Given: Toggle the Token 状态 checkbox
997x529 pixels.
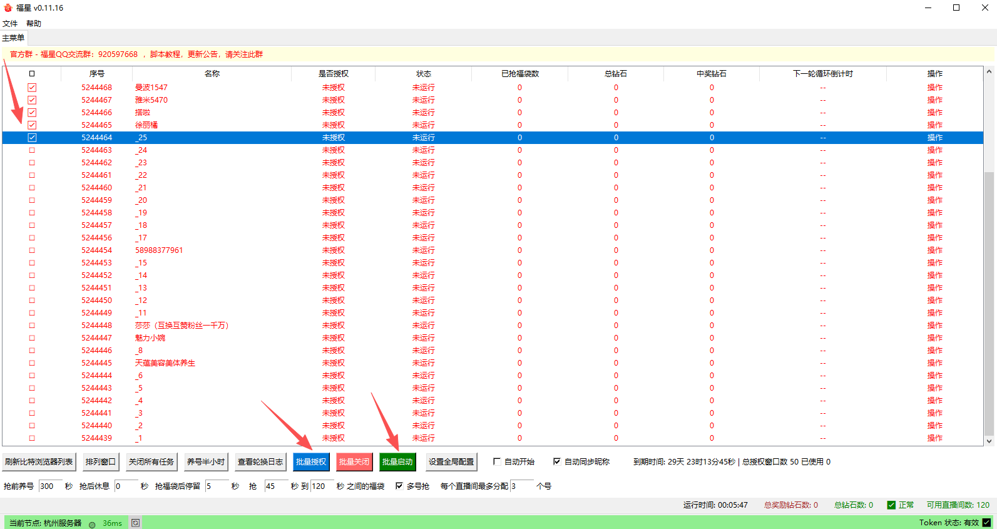Looking at the screenshot, I should [987, 523].
